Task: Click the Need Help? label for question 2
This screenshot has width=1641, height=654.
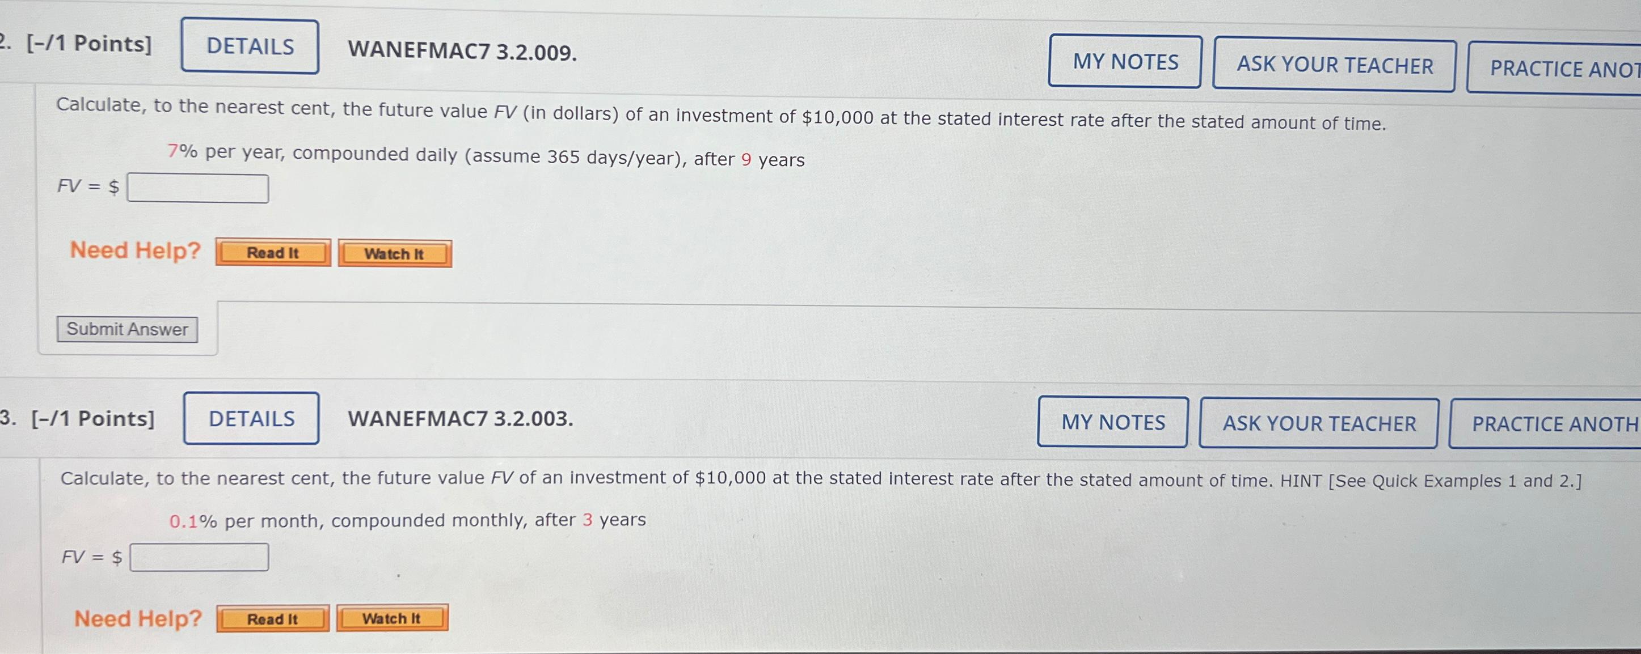Action: 135,250
